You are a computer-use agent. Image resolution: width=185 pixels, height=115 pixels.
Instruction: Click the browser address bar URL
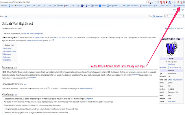tap(17, 2)
